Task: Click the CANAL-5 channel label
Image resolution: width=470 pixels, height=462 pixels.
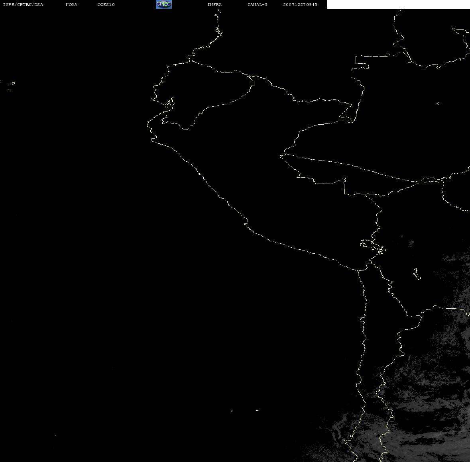Action: [258, 5]
